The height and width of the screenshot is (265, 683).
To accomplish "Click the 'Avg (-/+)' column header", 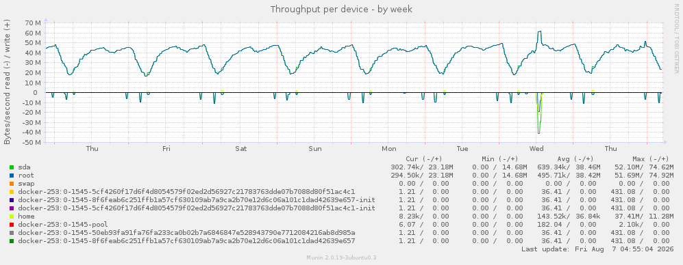I will point(575,159).
